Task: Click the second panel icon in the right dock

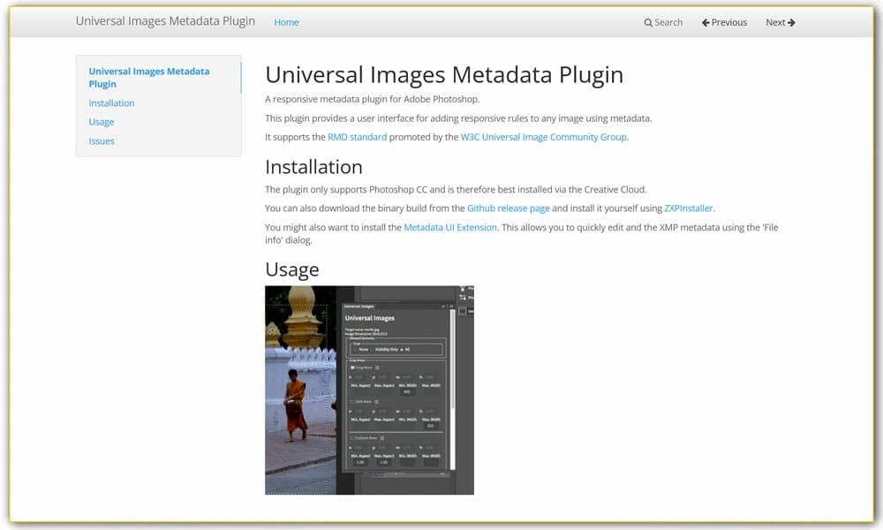Action: click(462, 298)
